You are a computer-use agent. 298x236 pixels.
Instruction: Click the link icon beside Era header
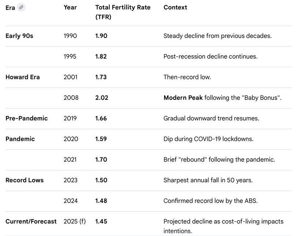pyautogui.click(x=21, y=7)
